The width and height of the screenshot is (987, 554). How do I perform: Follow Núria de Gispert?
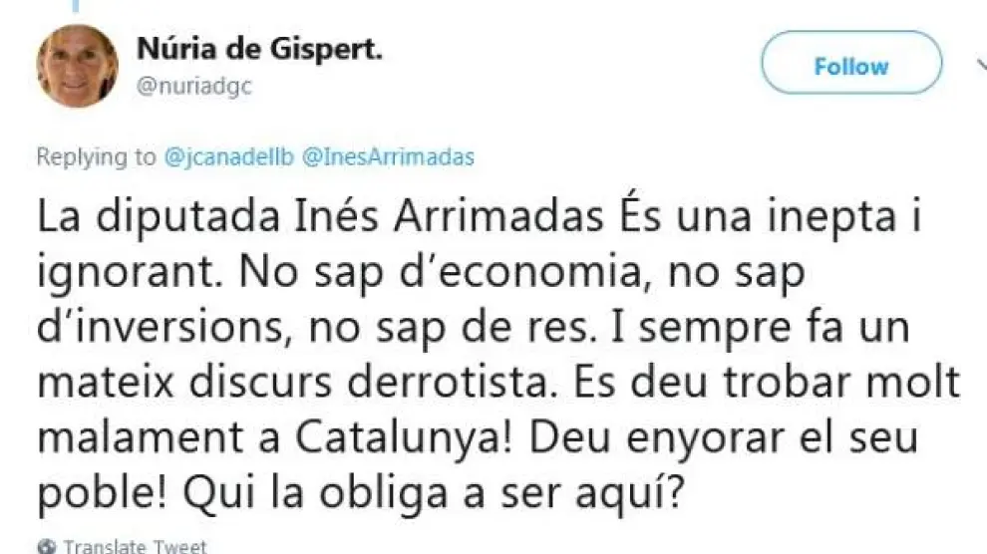point(850,67)
